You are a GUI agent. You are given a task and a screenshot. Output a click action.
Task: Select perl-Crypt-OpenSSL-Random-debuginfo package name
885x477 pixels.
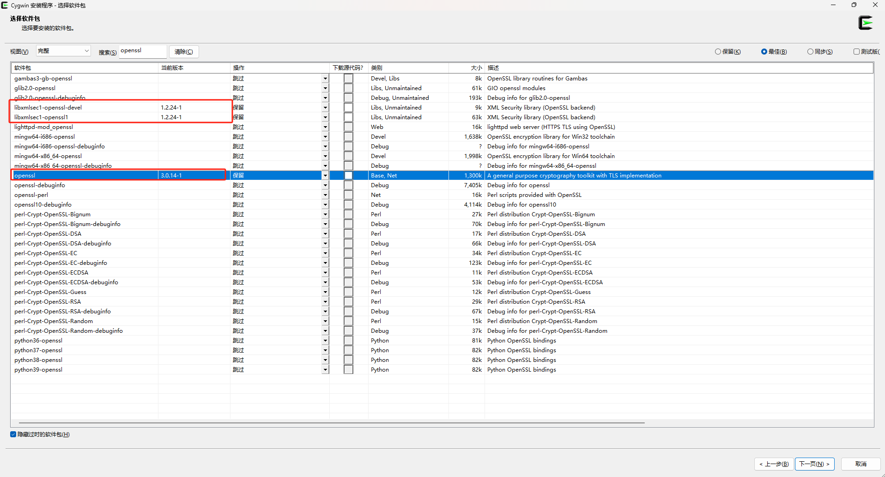[x=68, y=331]
